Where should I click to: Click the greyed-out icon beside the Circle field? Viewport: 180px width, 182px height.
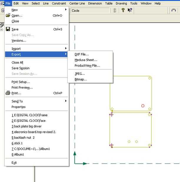tap(115, 10)
